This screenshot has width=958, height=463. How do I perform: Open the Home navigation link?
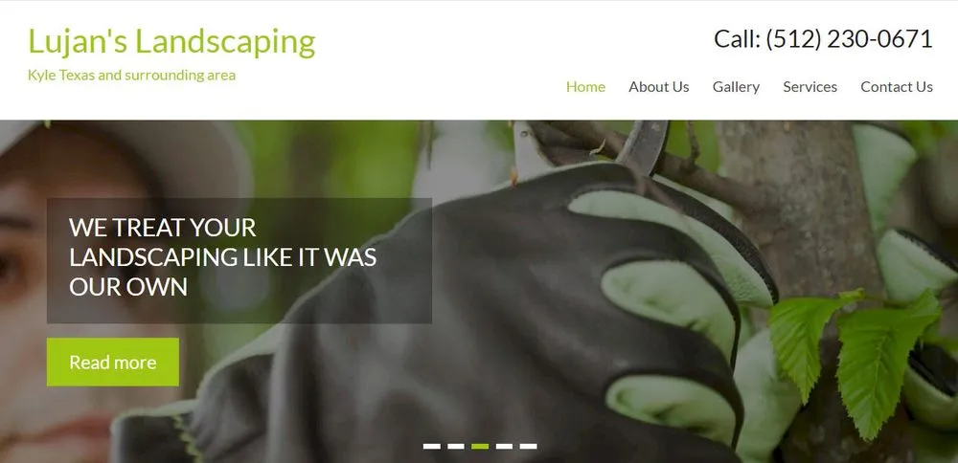coord(585,87)
